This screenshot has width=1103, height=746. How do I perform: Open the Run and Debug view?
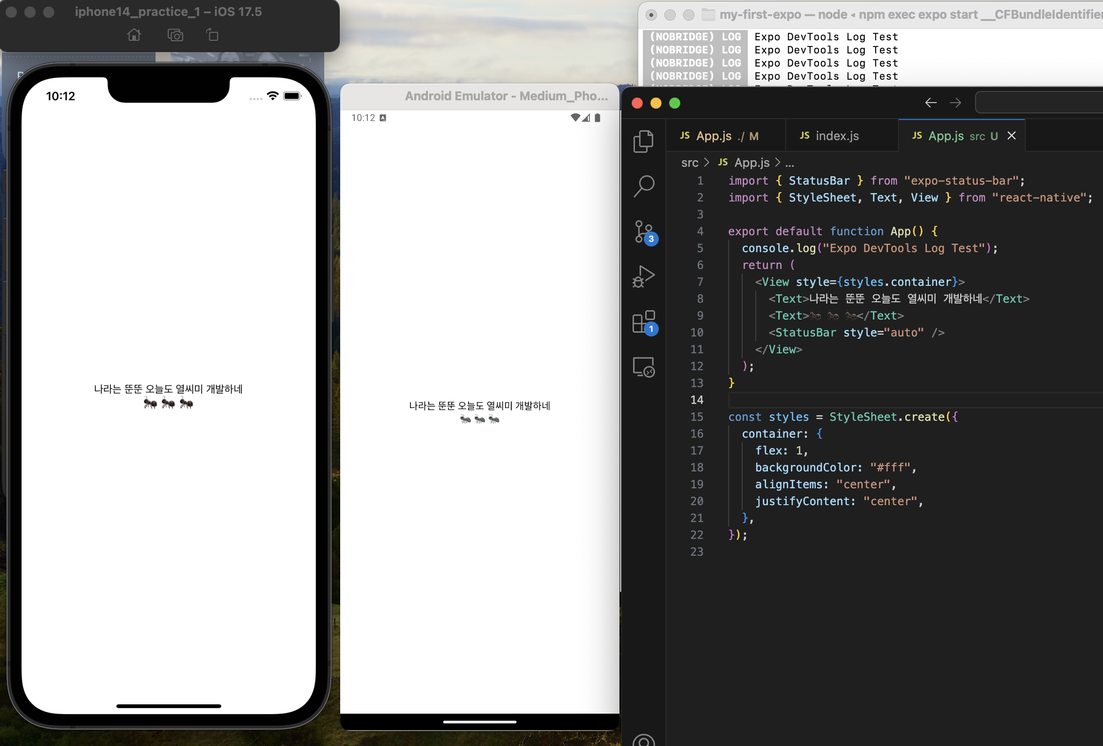pos(643,276)
